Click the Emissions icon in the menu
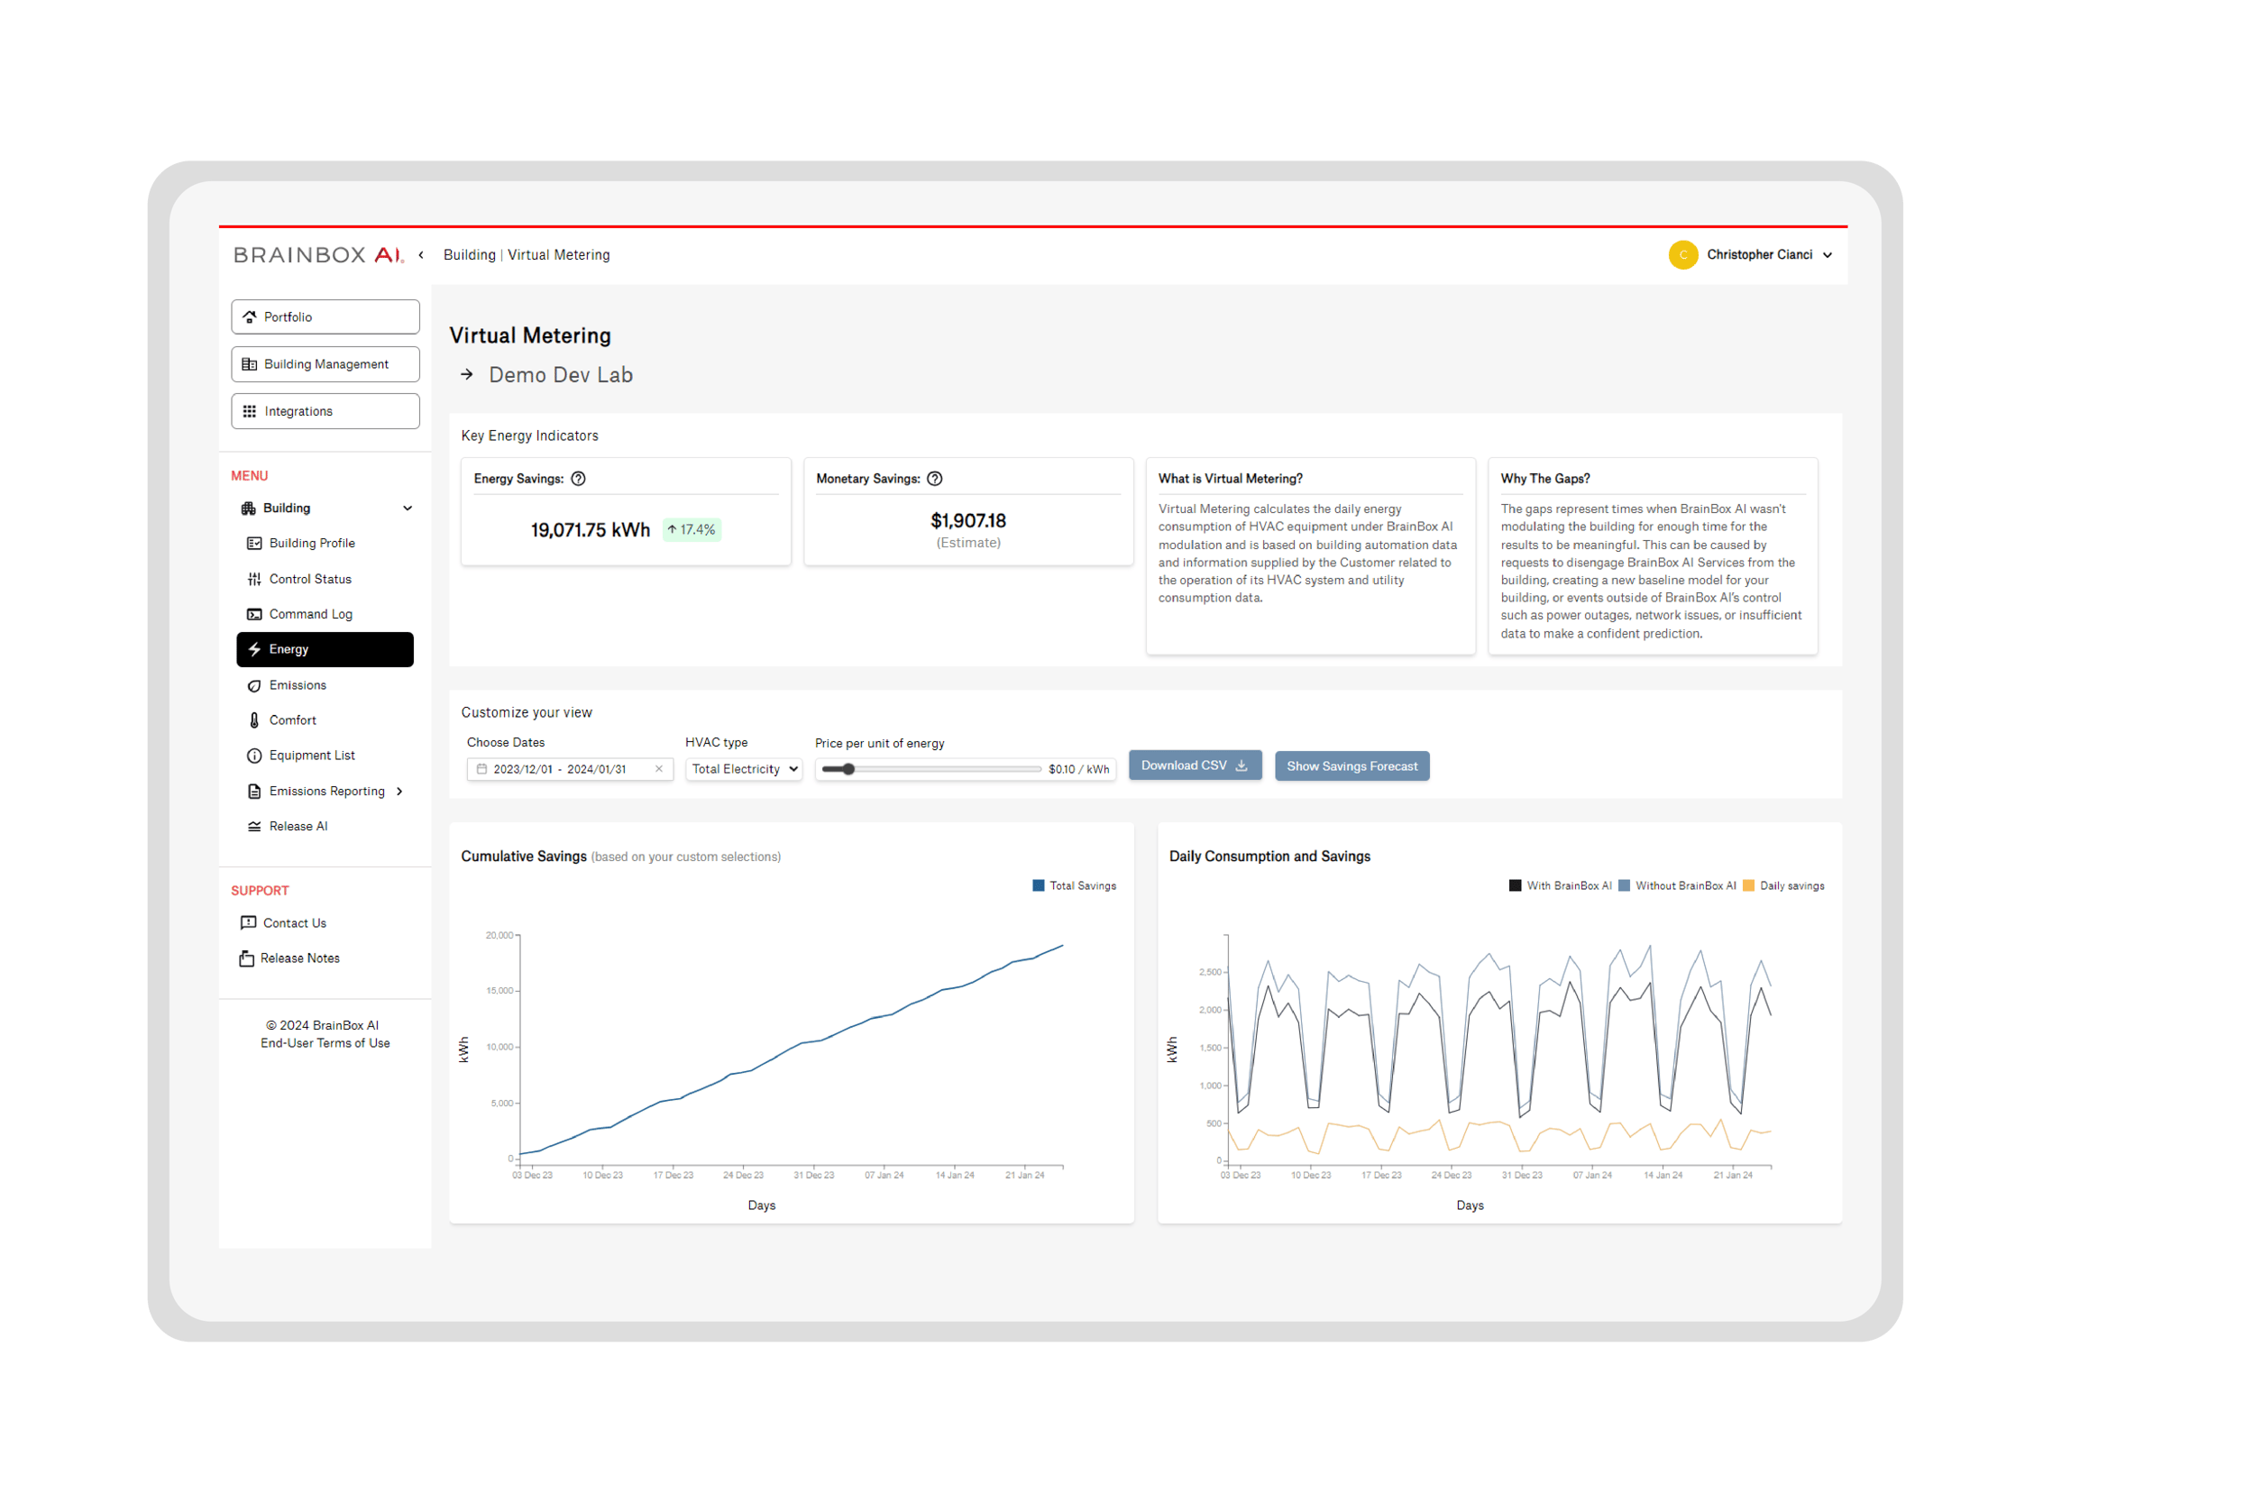Screen dimensions: 2254x1503 point(254,684)
